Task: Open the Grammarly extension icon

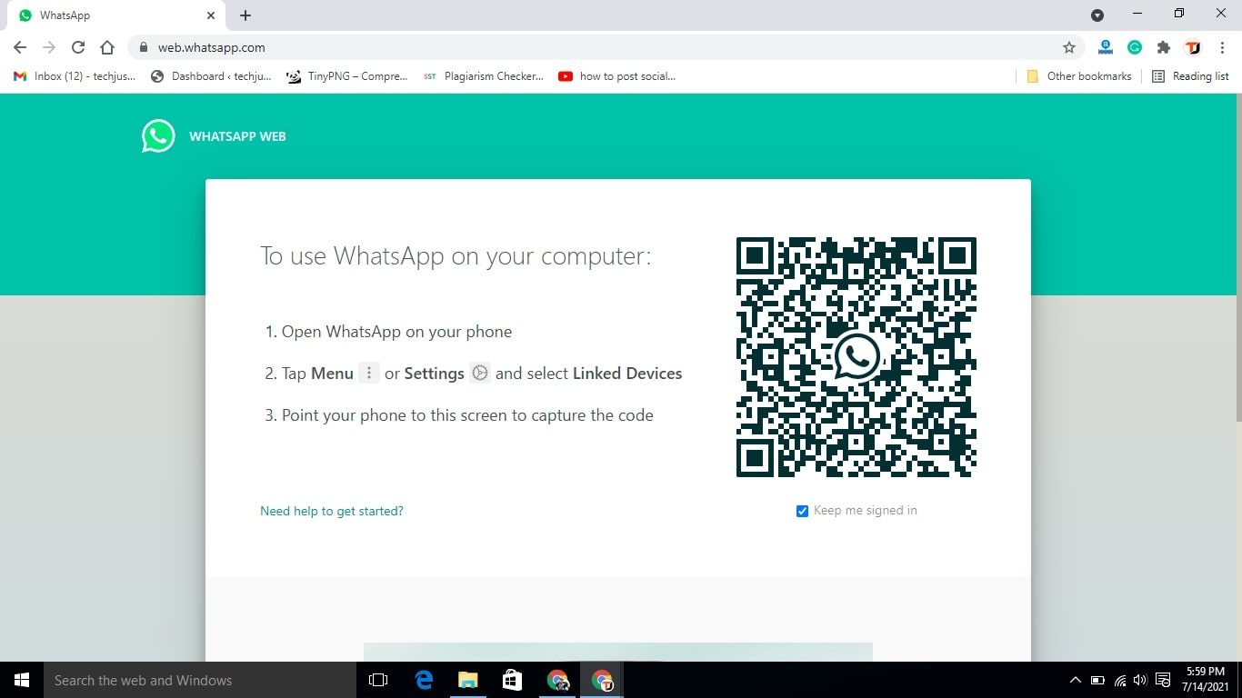Action: click(x=1134, y=47)
